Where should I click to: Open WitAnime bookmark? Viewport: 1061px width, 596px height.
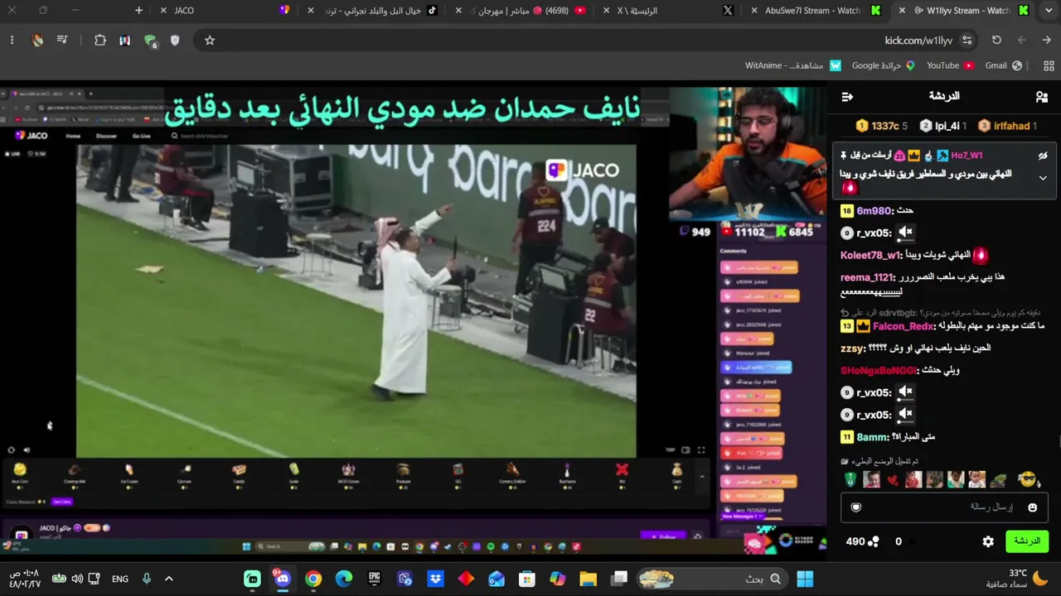click(793, 65)
